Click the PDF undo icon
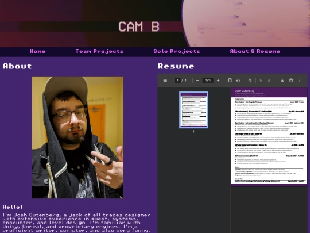This screenshot has width=310, height=233. pyautogui.click(x=261, y=80)
